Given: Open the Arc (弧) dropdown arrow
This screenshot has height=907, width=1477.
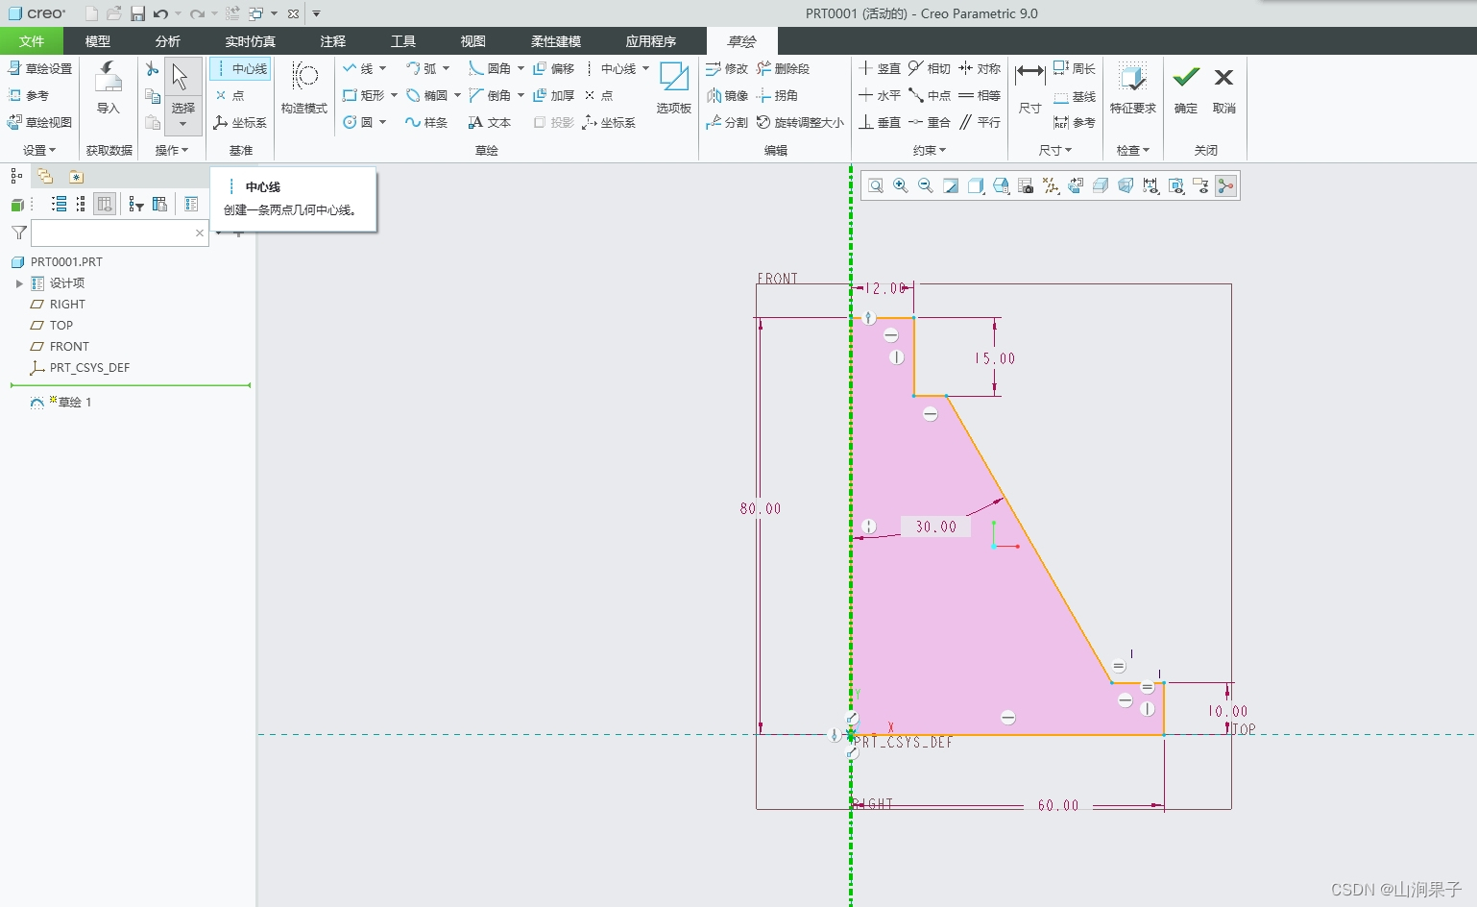Looking at the screenshot, I should [x=446, y=68].
